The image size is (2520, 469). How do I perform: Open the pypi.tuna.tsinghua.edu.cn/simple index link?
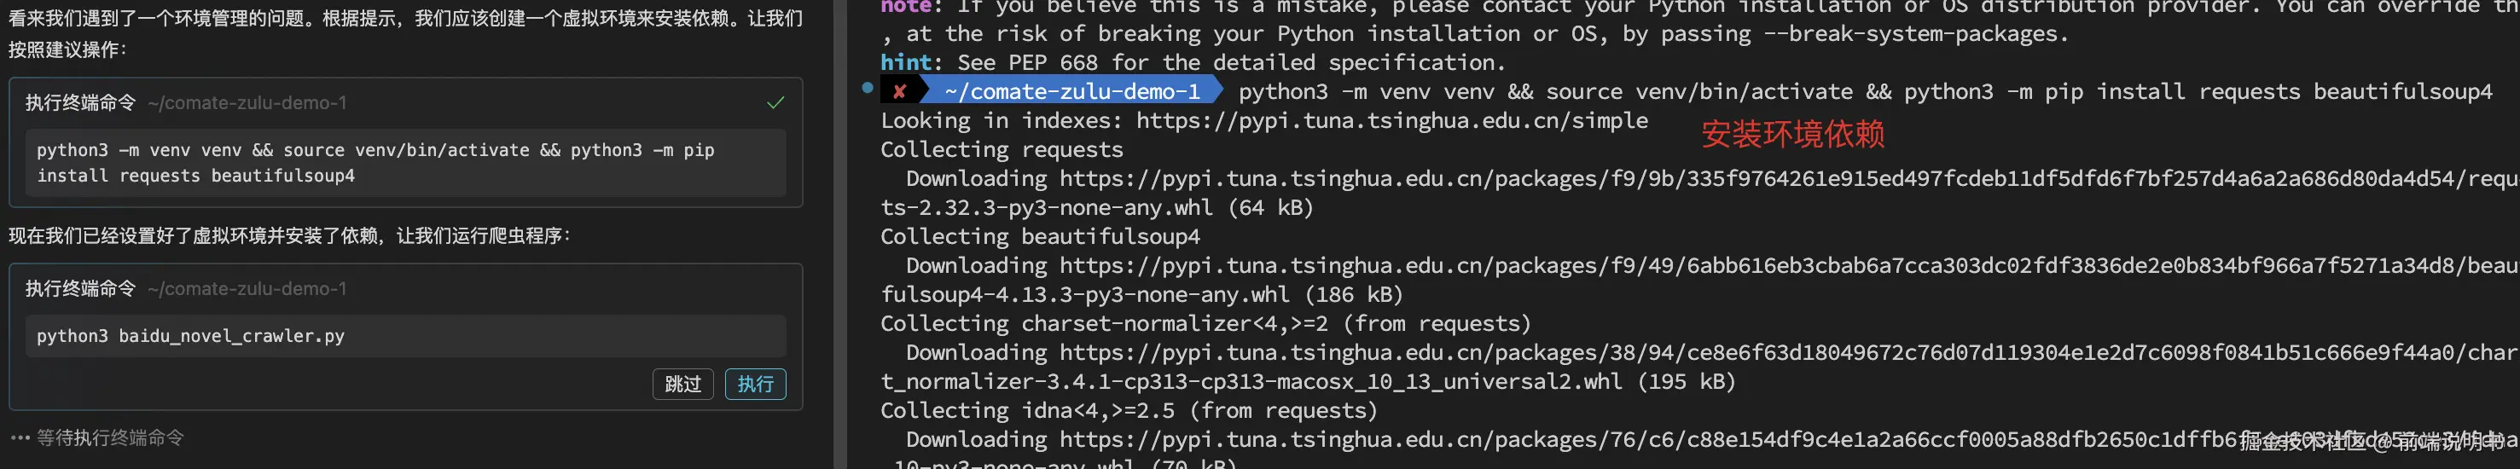[x=1391, y=121]
